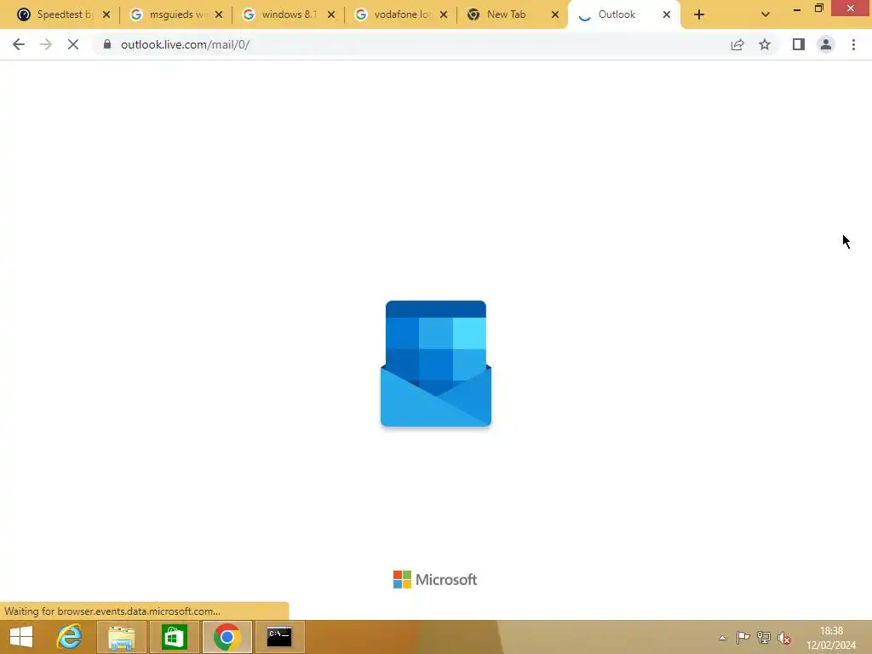Screen dimensions: 872x654
Task: Expand the tab search chevron
Action: coord(766,14)
